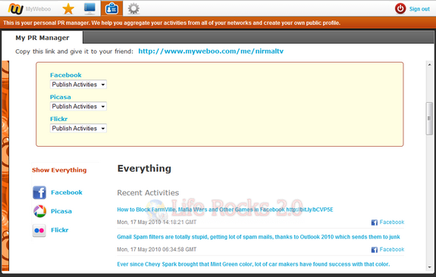
Task: Filter by Picasa text link in sidebar
Action: point(61,211)
